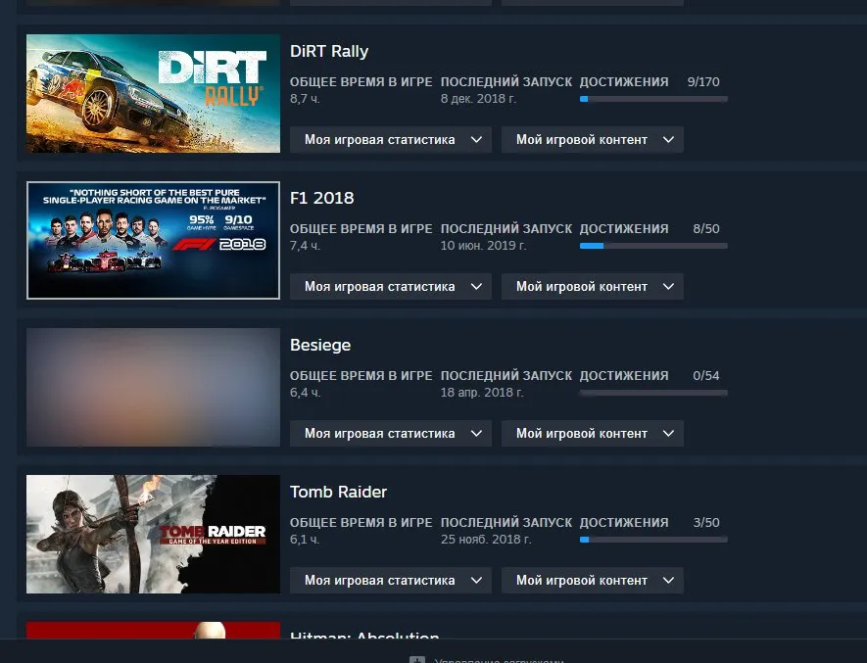Screen dimensions: 867x663
Task: Click the "10 июн. 2019 г." last launch date
Action: click(483, 246)
